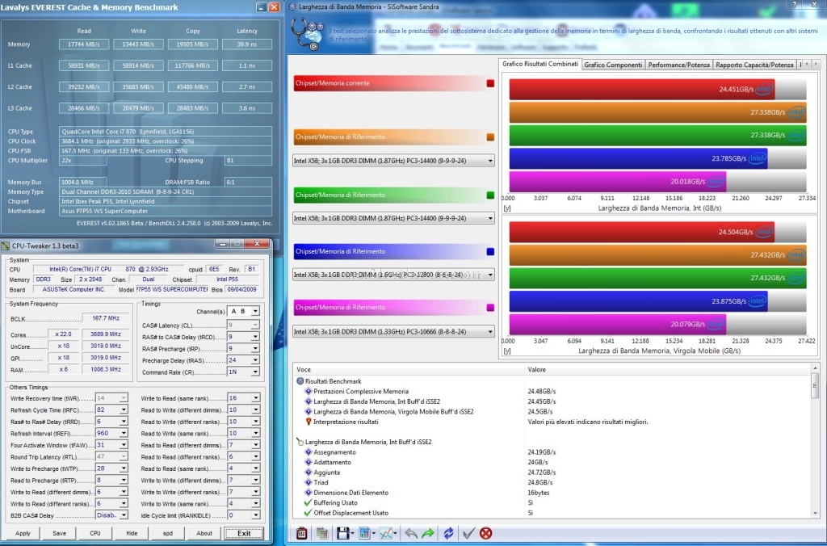Click the BCLK 167.7 MHz frequency field
This screenshot has width=827, height=546.
coord(106,318)
